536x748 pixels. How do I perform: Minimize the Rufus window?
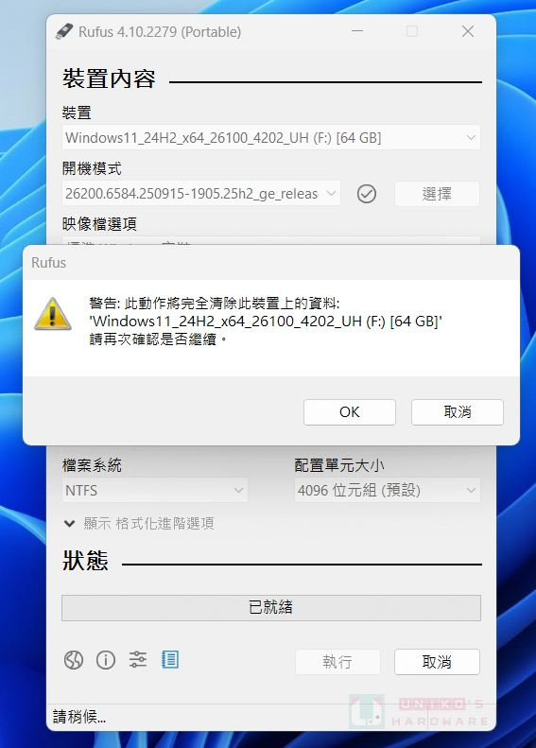(x=357, y=31)
